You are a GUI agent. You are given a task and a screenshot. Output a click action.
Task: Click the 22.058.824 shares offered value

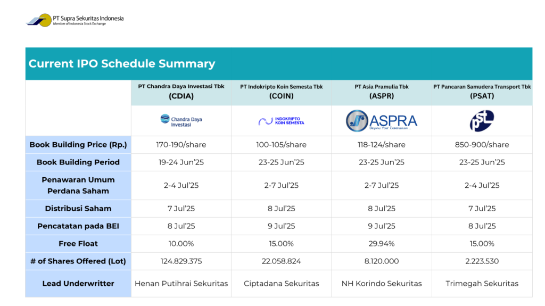pyautogui.click(x=281, y=261)
